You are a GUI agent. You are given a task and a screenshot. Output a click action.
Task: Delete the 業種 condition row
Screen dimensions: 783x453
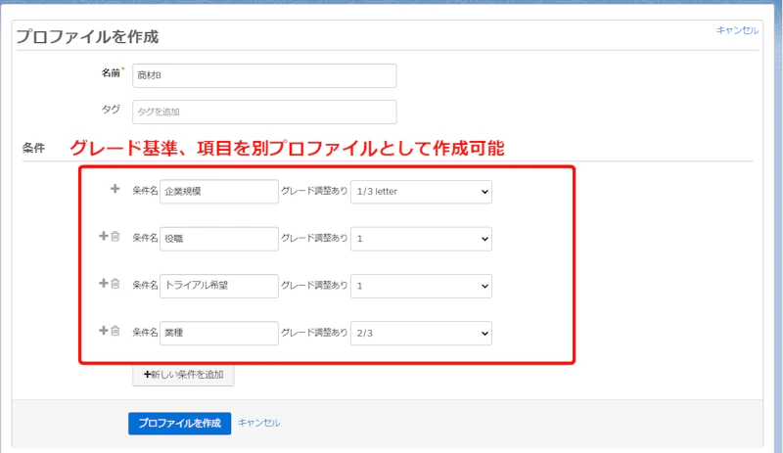coord(115,330)
